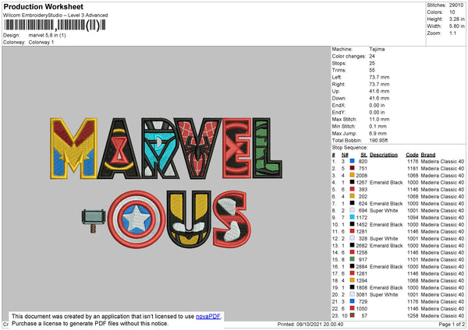Viewport: 468px width, 330px height.
Task: Click "Madeira Classic 40" in stop row 23
Action: point(442,315)
